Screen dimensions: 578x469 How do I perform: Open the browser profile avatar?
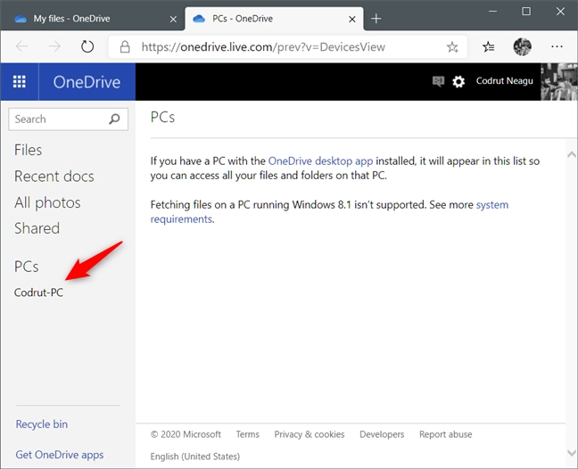pyautogui.click(x=523, y=46)
